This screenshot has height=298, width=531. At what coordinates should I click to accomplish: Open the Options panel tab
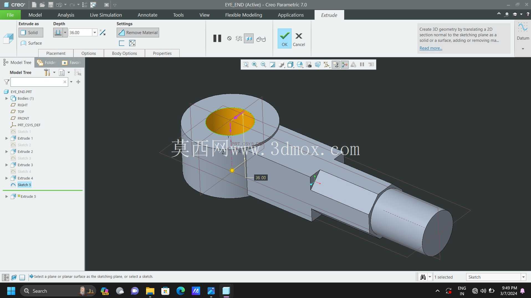89,53
